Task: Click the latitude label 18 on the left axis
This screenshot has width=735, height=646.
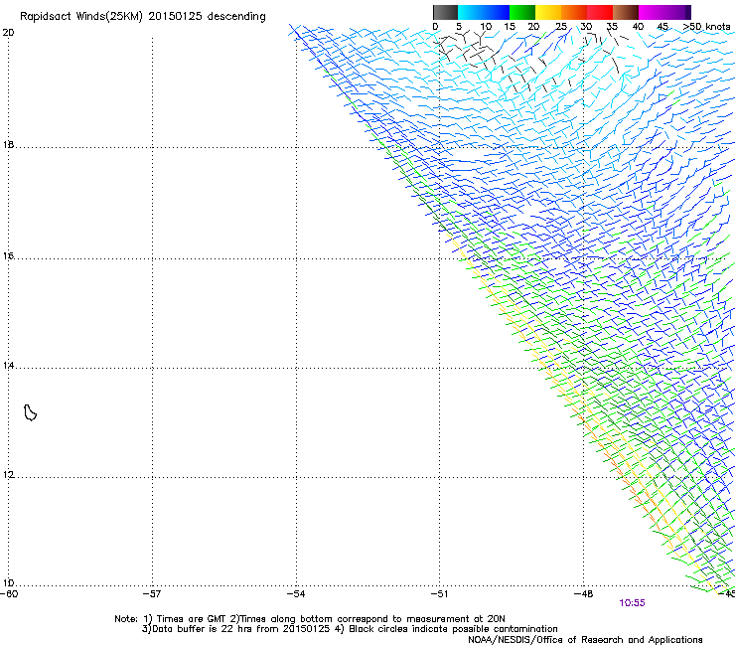Action: point(8,144)
